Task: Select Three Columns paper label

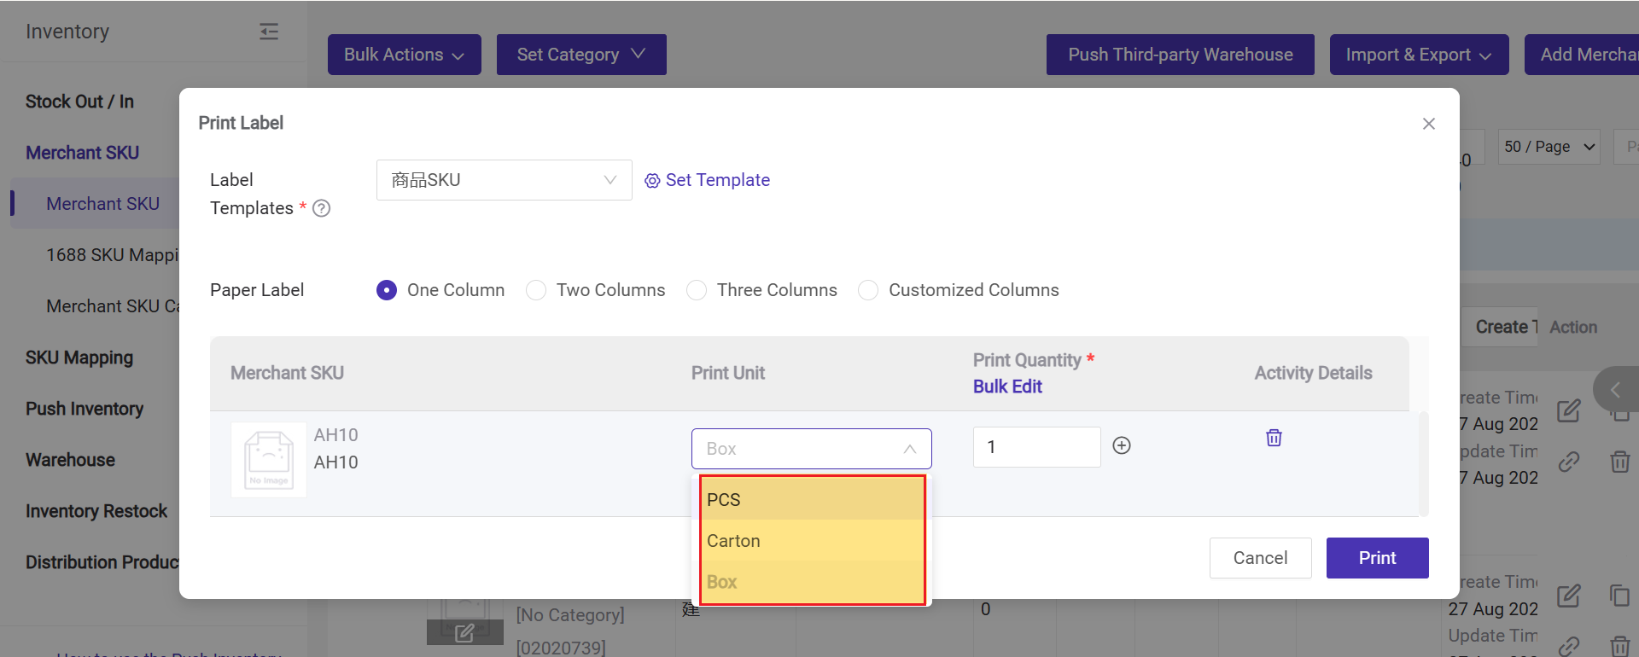Action: pos(697,290)
